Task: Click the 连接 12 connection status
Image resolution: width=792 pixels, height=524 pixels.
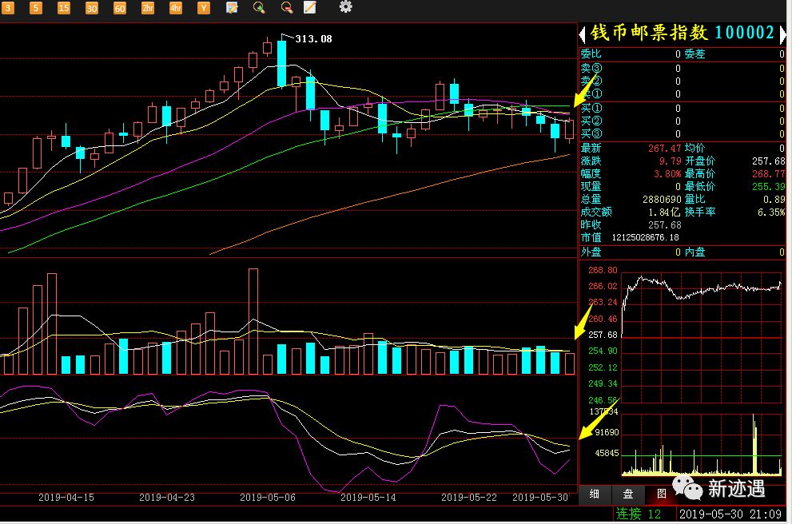Action: click(638, 514)
